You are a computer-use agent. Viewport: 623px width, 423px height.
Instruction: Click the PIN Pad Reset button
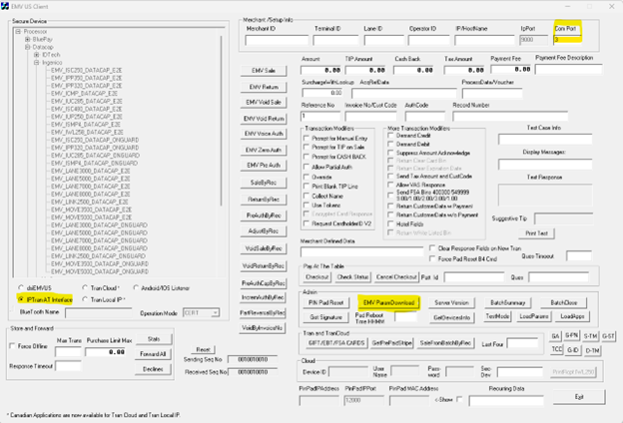click(x=326, y=302)
